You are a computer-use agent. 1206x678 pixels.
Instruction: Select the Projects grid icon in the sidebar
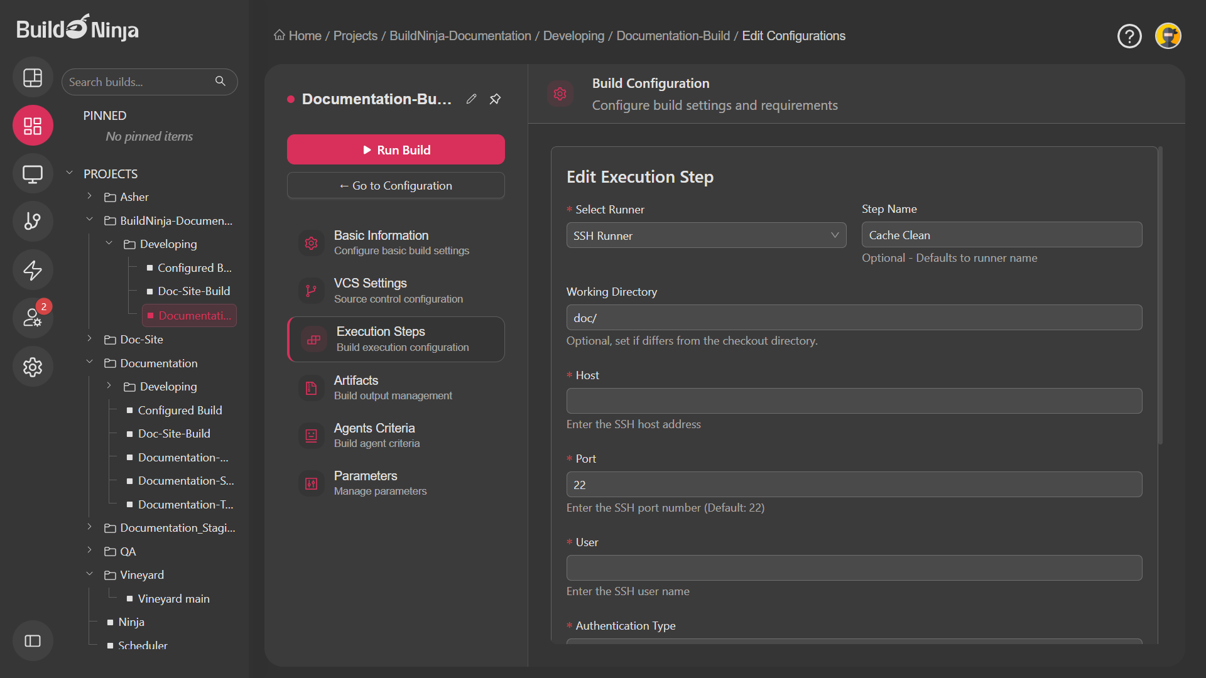[32, 125]
